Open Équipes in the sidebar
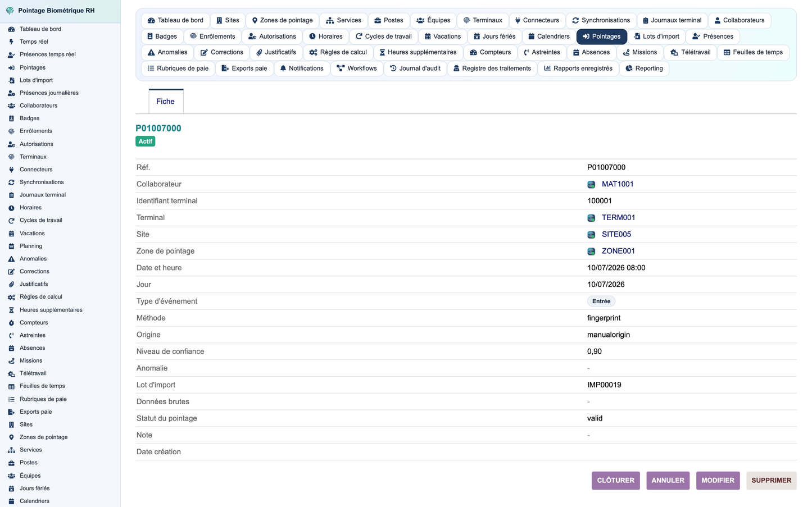The height and width of the screenshot is (507, 812). click(30, 476)
